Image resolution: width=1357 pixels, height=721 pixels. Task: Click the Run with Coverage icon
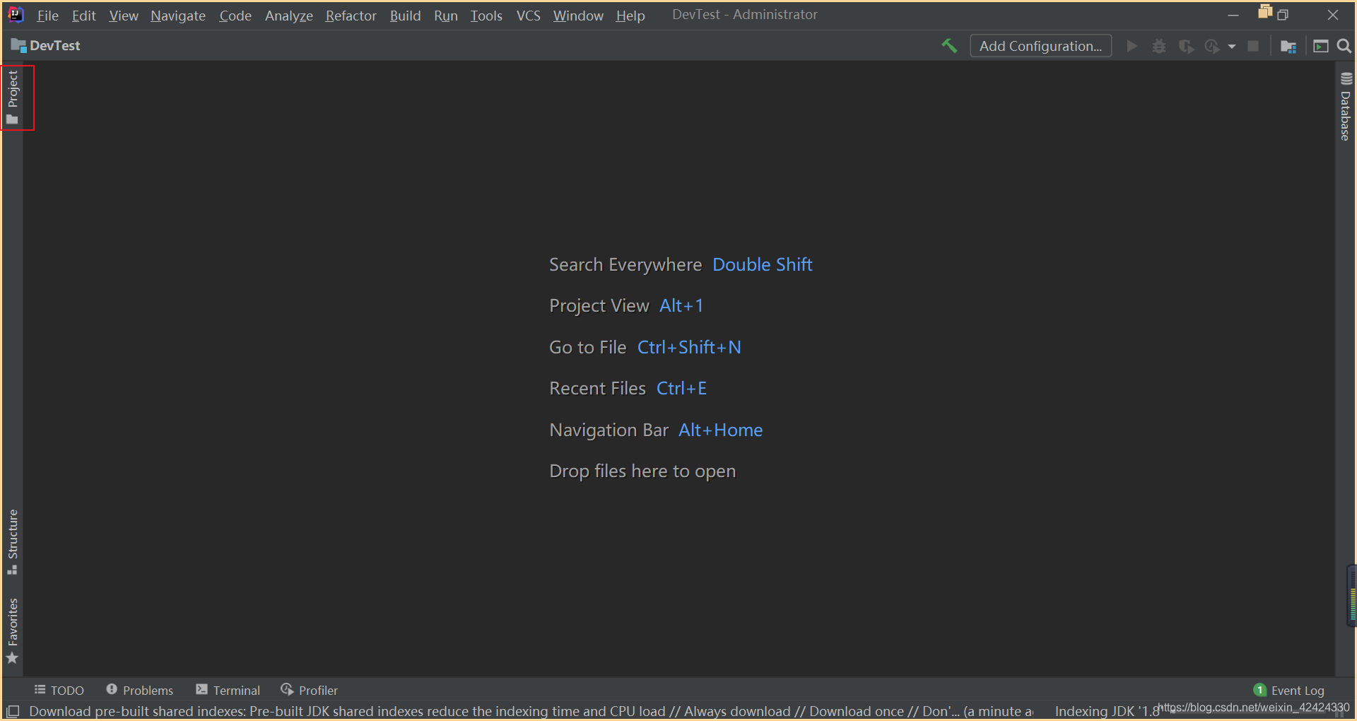tap(1186, 46)
